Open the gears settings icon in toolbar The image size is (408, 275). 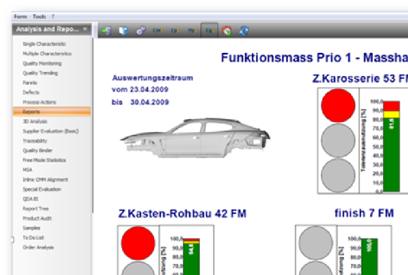click(141, 31)
